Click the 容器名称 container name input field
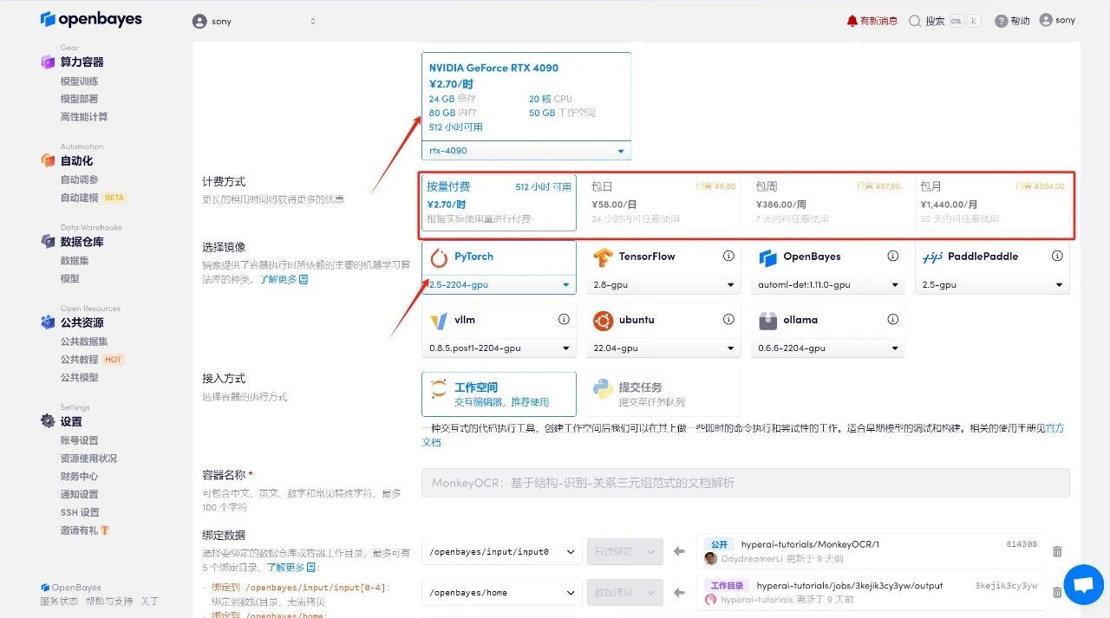This screenshot has width=1110, height=618. click(745, 483)
